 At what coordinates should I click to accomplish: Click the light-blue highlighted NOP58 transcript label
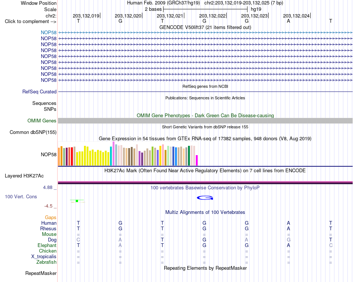tap(49, 32)
